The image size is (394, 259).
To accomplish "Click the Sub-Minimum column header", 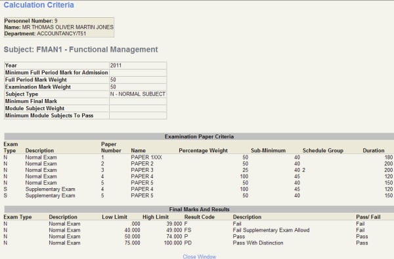I will tap(268, 151).
